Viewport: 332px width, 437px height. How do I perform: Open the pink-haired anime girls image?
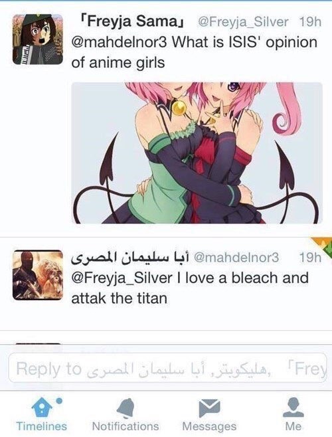point(197,153)
